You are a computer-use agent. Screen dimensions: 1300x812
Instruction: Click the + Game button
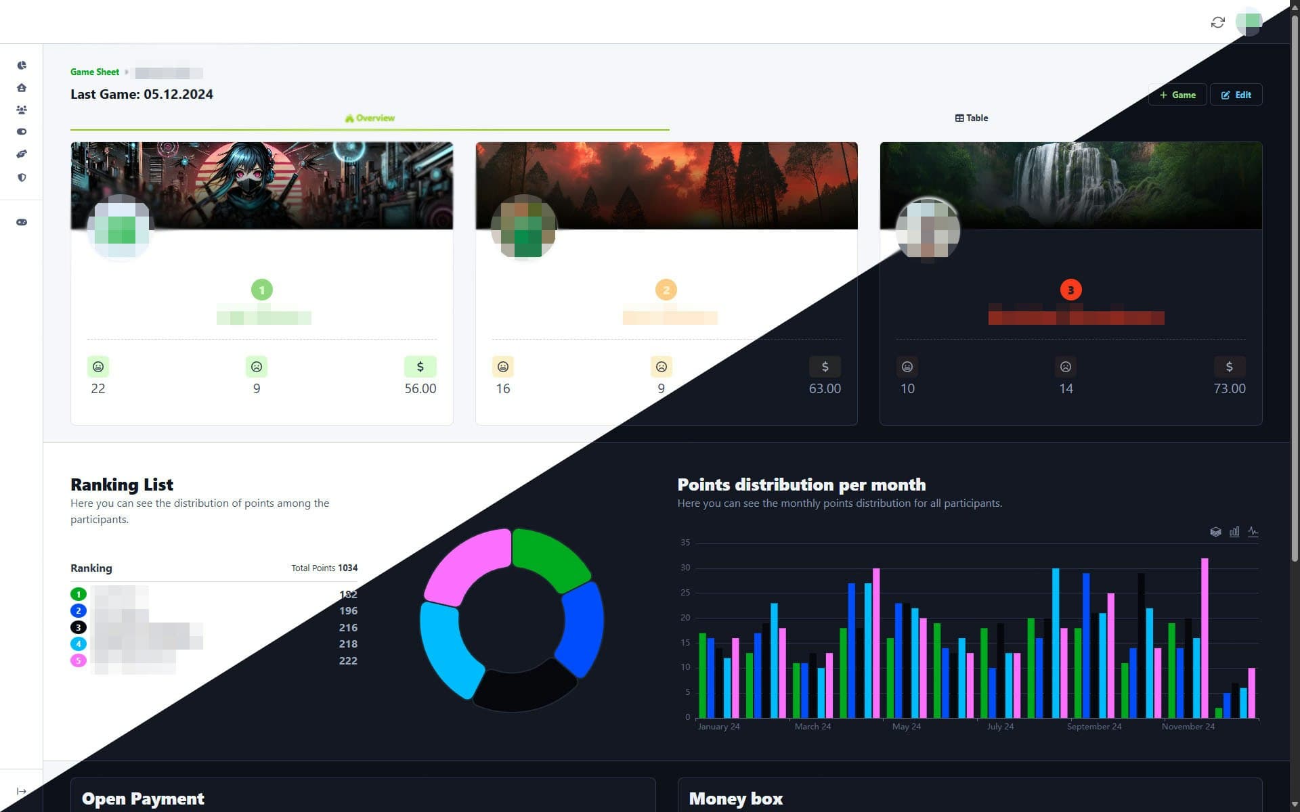click(x=1177, y=95)
